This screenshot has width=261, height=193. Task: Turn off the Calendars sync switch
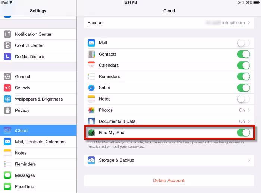243,65
